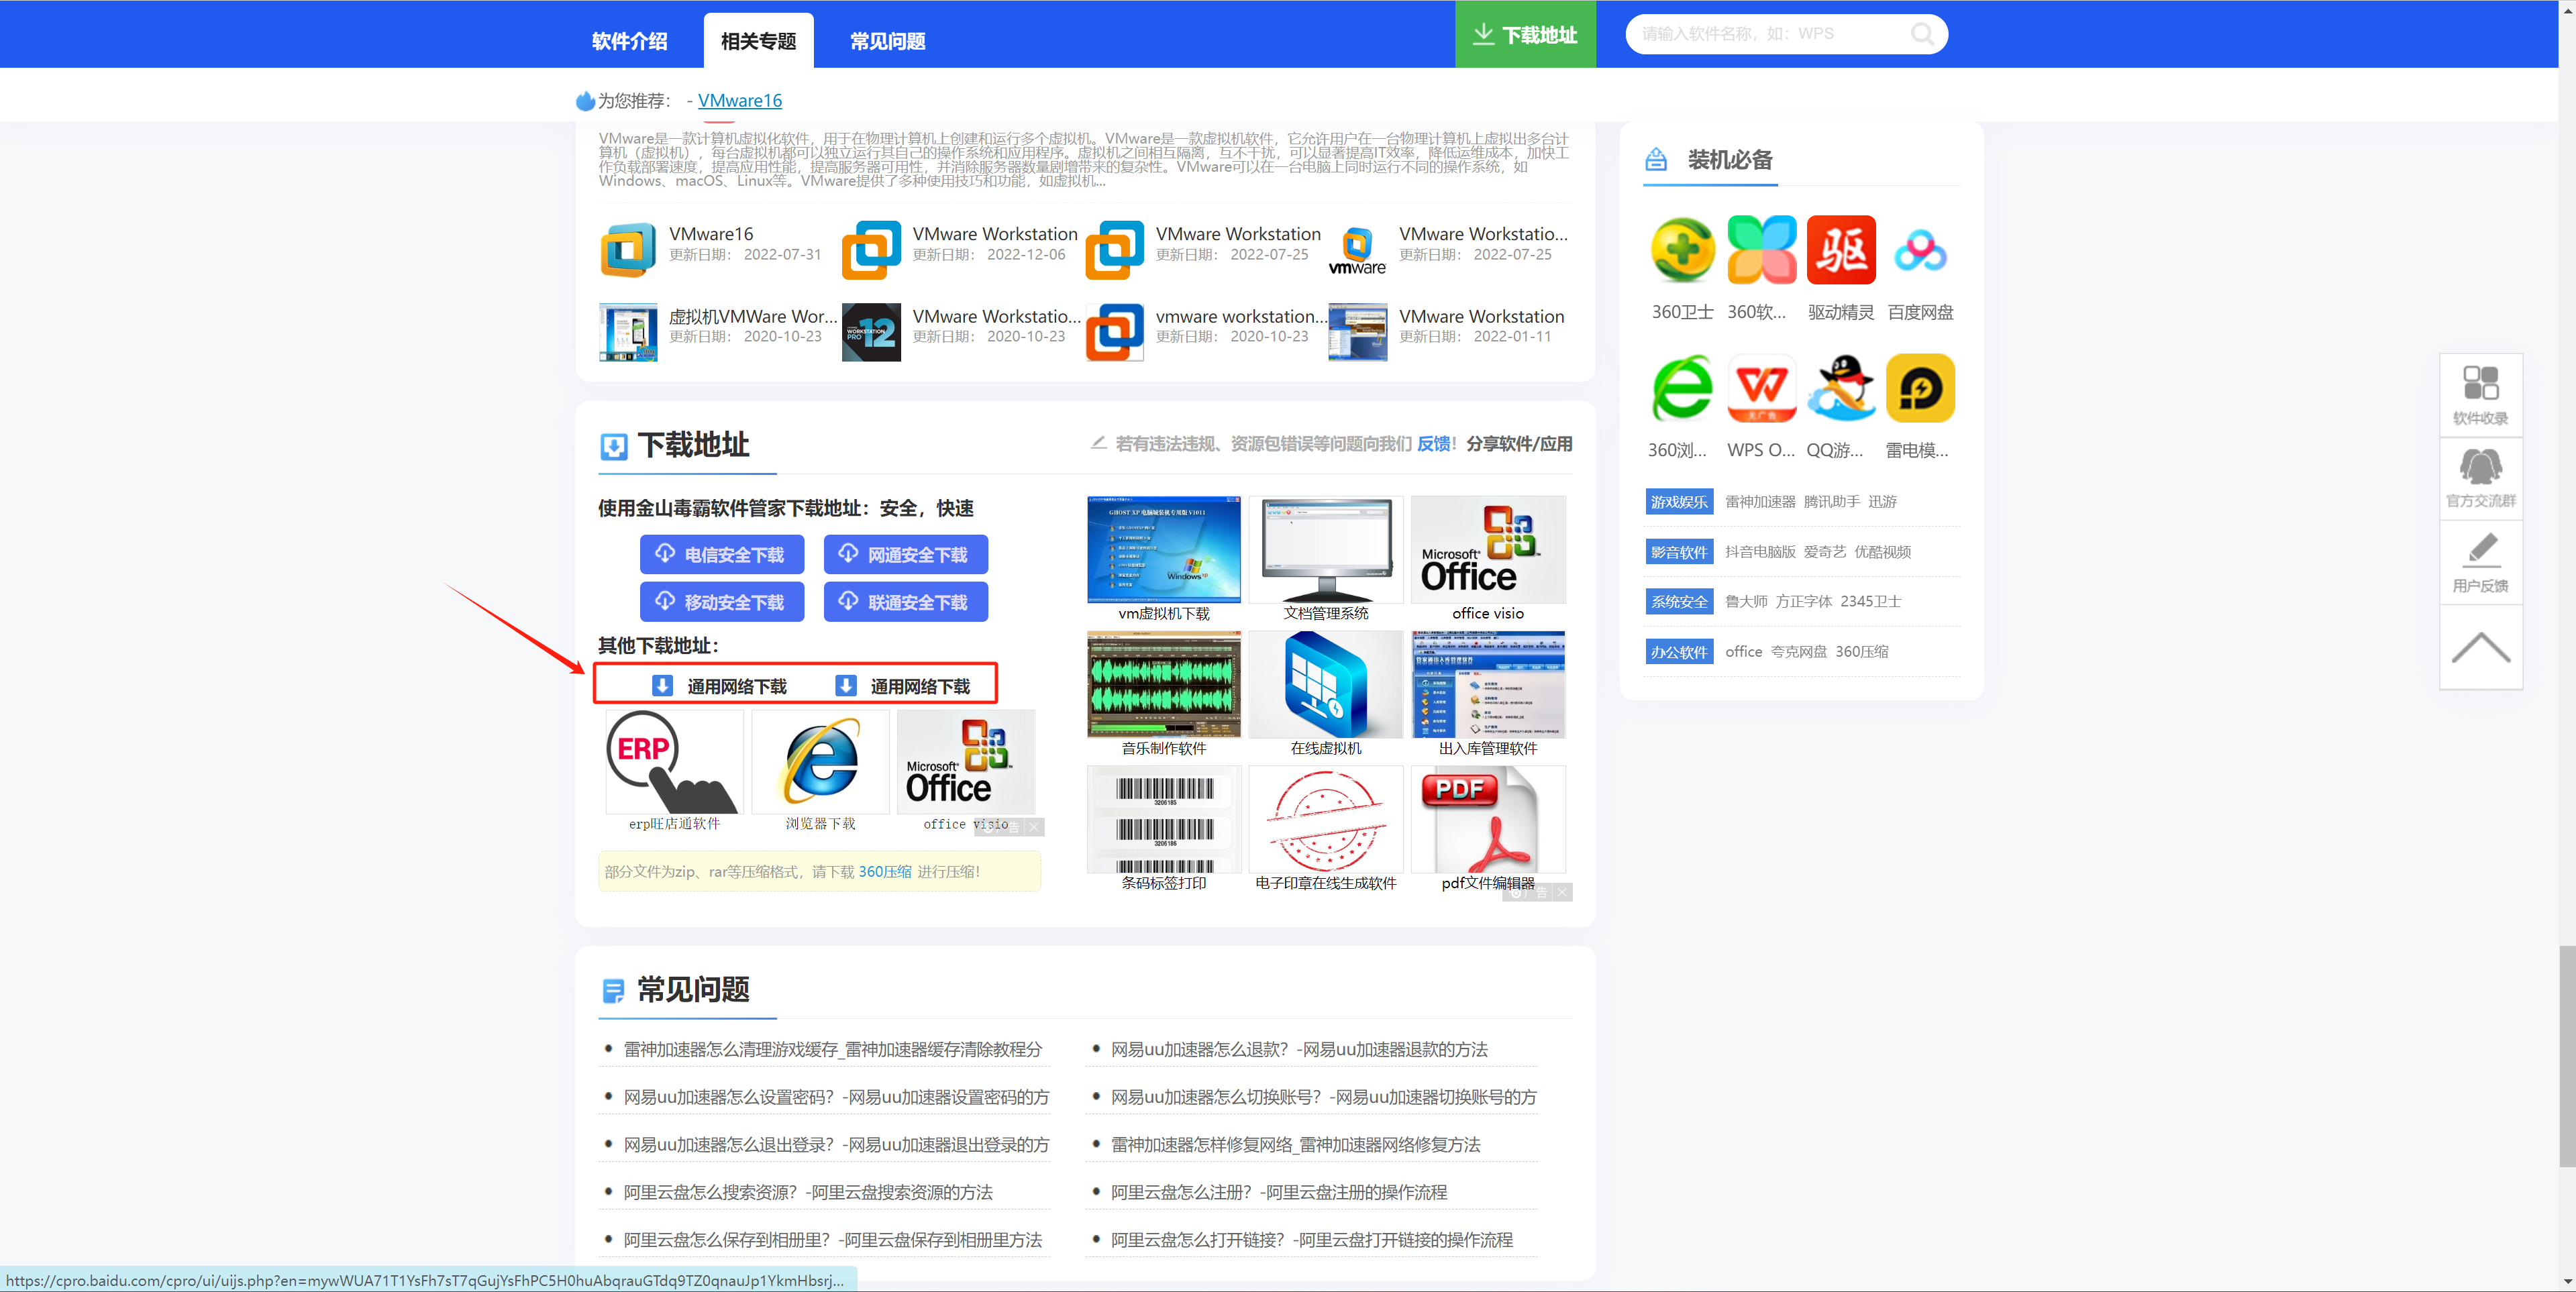Click the 网通安全下载 button
The height and width of the screenshot is (1292, 2576).
click(906, 555)
